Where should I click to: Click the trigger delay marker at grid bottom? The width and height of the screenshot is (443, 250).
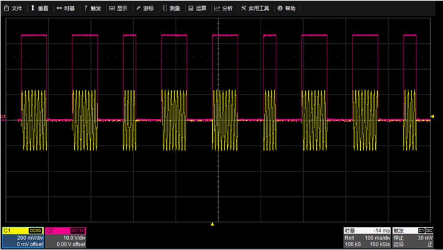click(x=212, y=224)
